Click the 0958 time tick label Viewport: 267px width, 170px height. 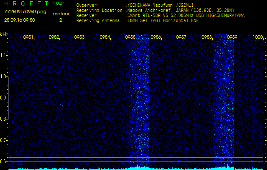tap(207, 37)
